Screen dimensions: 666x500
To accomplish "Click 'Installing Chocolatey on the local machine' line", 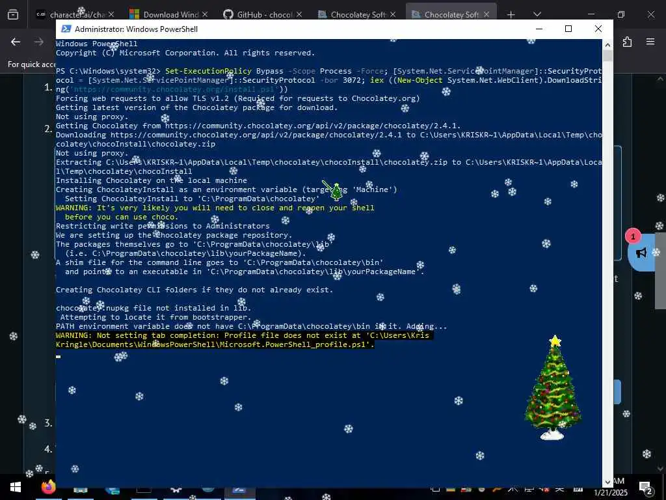I will (x=151, y=181).
